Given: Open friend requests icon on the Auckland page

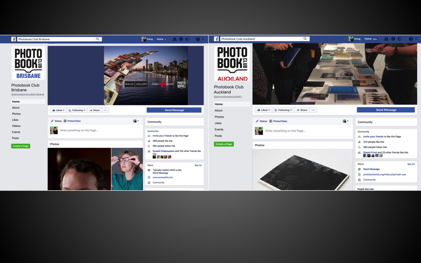Looking at the screenshot, I should click(386, 39).
